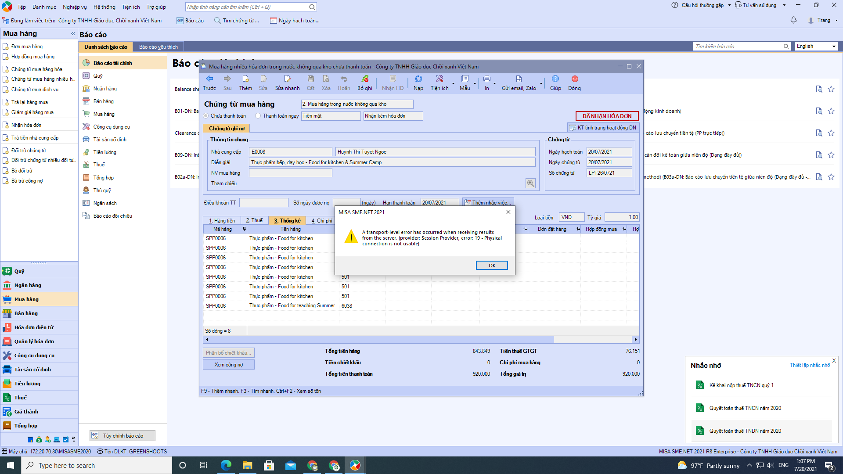Open Mail app from taskbar
The height and width of the screenshot is (474, 843).
click(x=291, y=465)
